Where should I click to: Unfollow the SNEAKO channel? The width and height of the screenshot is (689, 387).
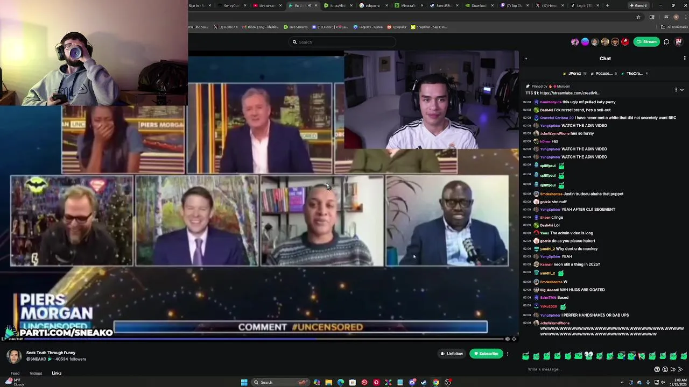pyautogui.click(x=452, y=354)
